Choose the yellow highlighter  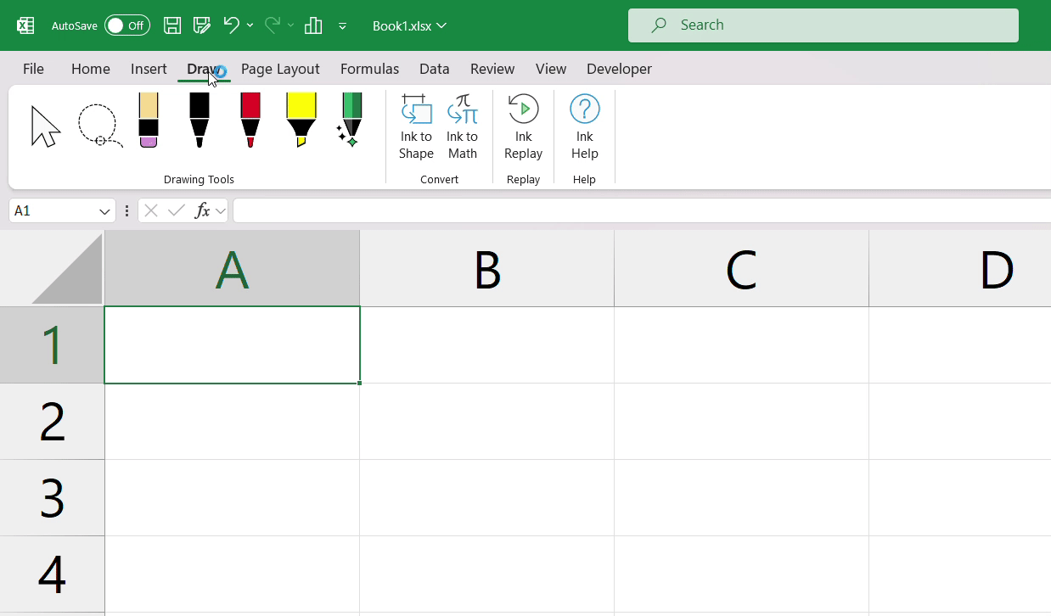301,120
